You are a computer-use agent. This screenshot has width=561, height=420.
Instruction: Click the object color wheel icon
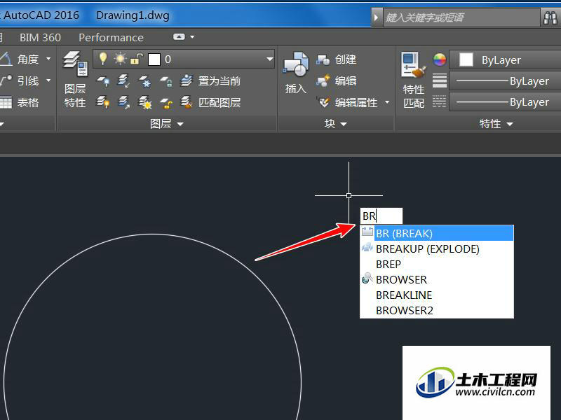[x=440, y=59]
